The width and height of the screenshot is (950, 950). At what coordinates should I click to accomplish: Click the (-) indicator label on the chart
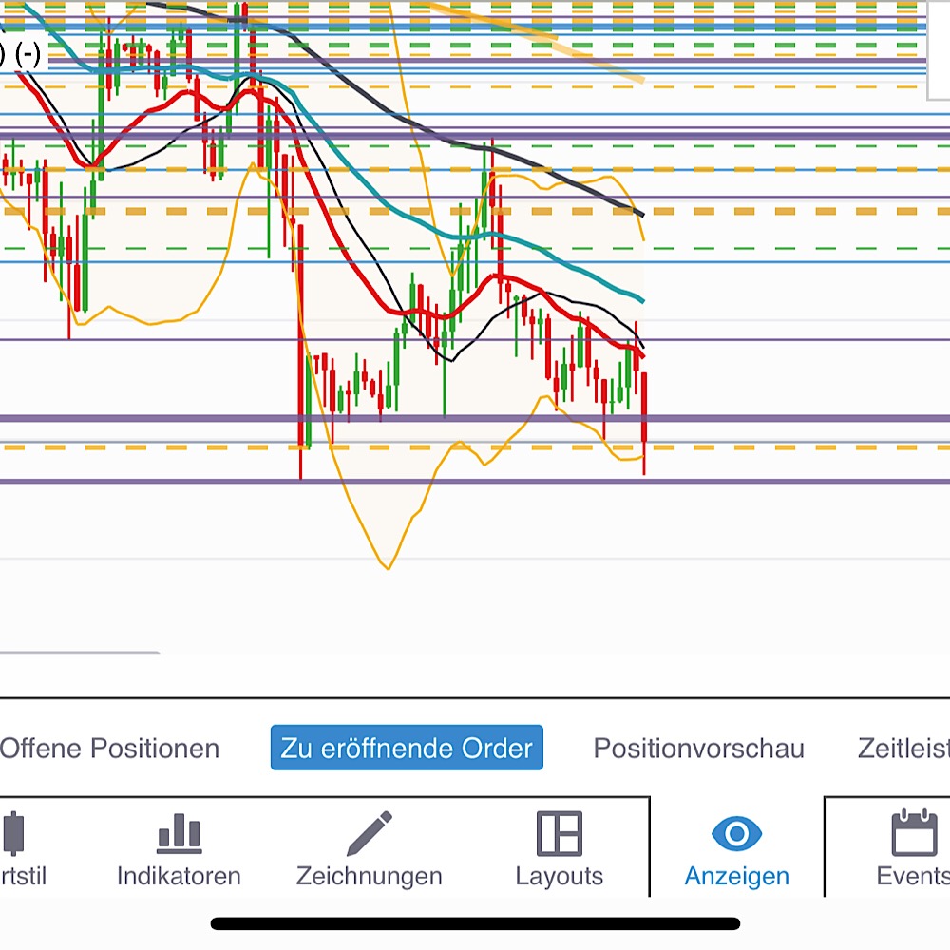pos(27,55)
